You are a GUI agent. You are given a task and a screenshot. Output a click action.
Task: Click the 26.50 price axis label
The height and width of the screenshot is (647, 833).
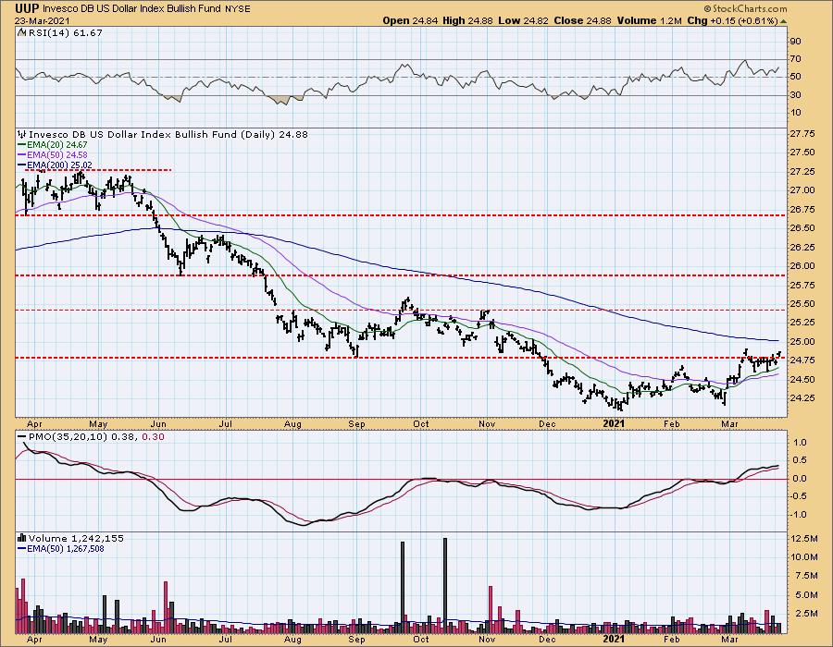click(802, 228)
